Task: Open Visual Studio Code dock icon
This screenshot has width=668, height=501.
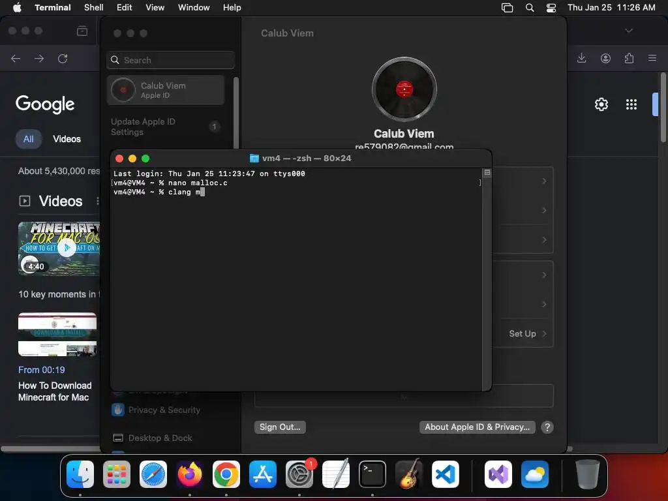Action: tap(445, 474)
